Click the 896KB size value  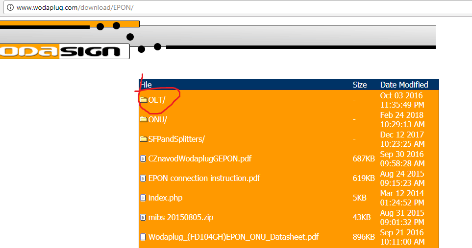click(364, 237)
